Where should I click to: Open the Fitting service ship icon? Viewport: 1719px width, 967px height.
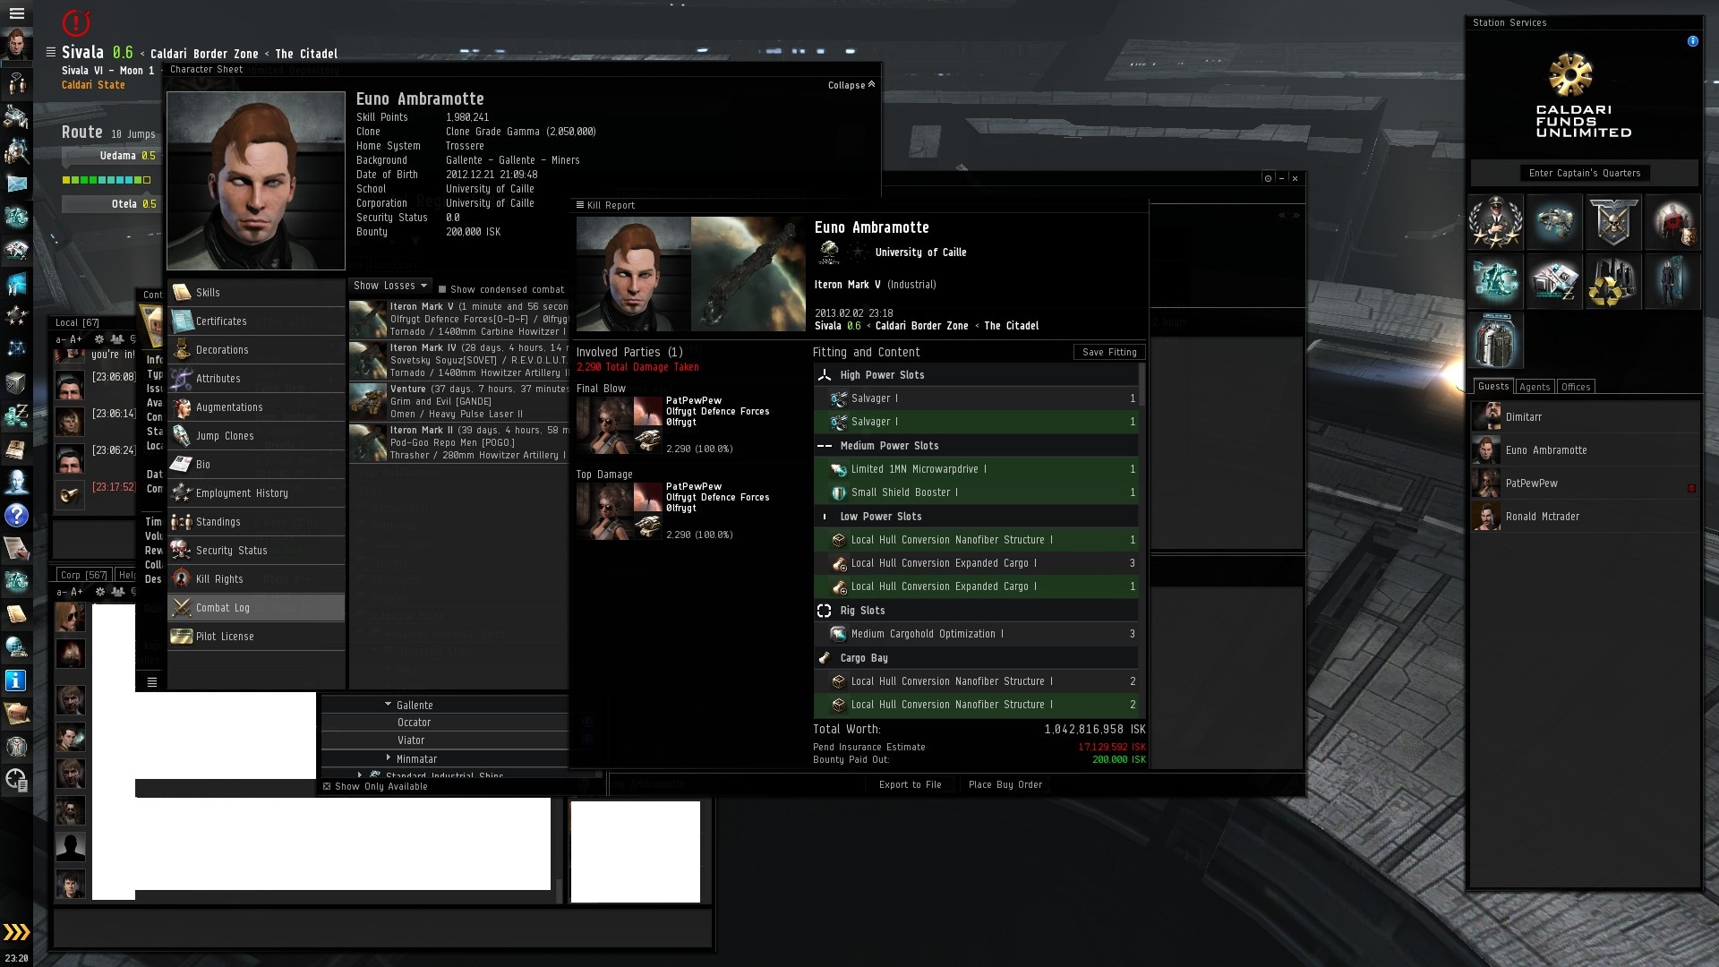(x=1554, y=221)
